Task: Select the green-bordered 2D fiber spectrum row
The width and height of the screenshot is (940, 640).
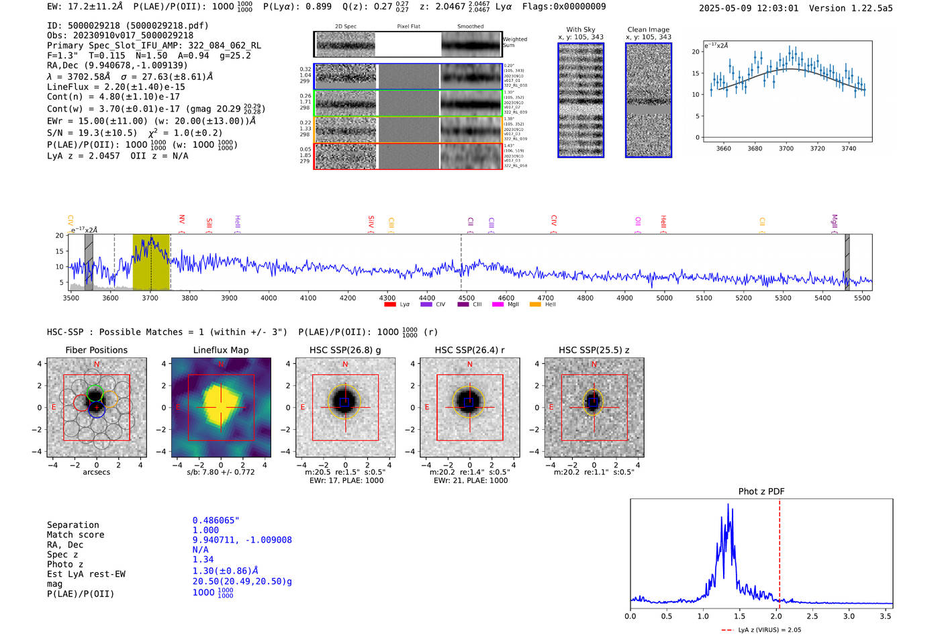Action: coord(408,103)
